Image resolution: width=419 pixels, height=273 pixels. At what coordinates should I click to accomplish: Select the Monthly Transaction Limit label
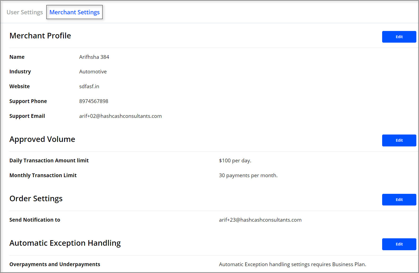pos(43,176)
